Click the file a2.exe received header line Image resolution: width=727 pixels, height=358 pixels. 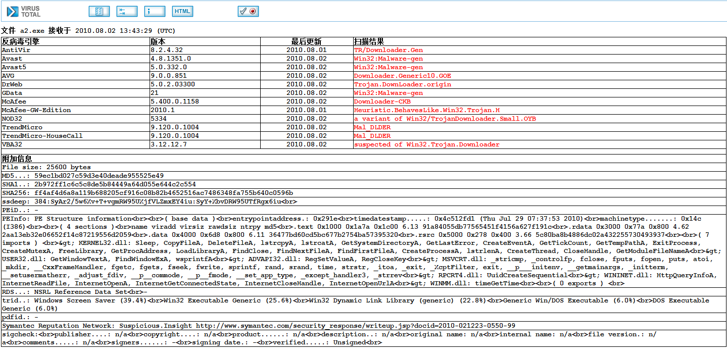click(x=88, y=31)
